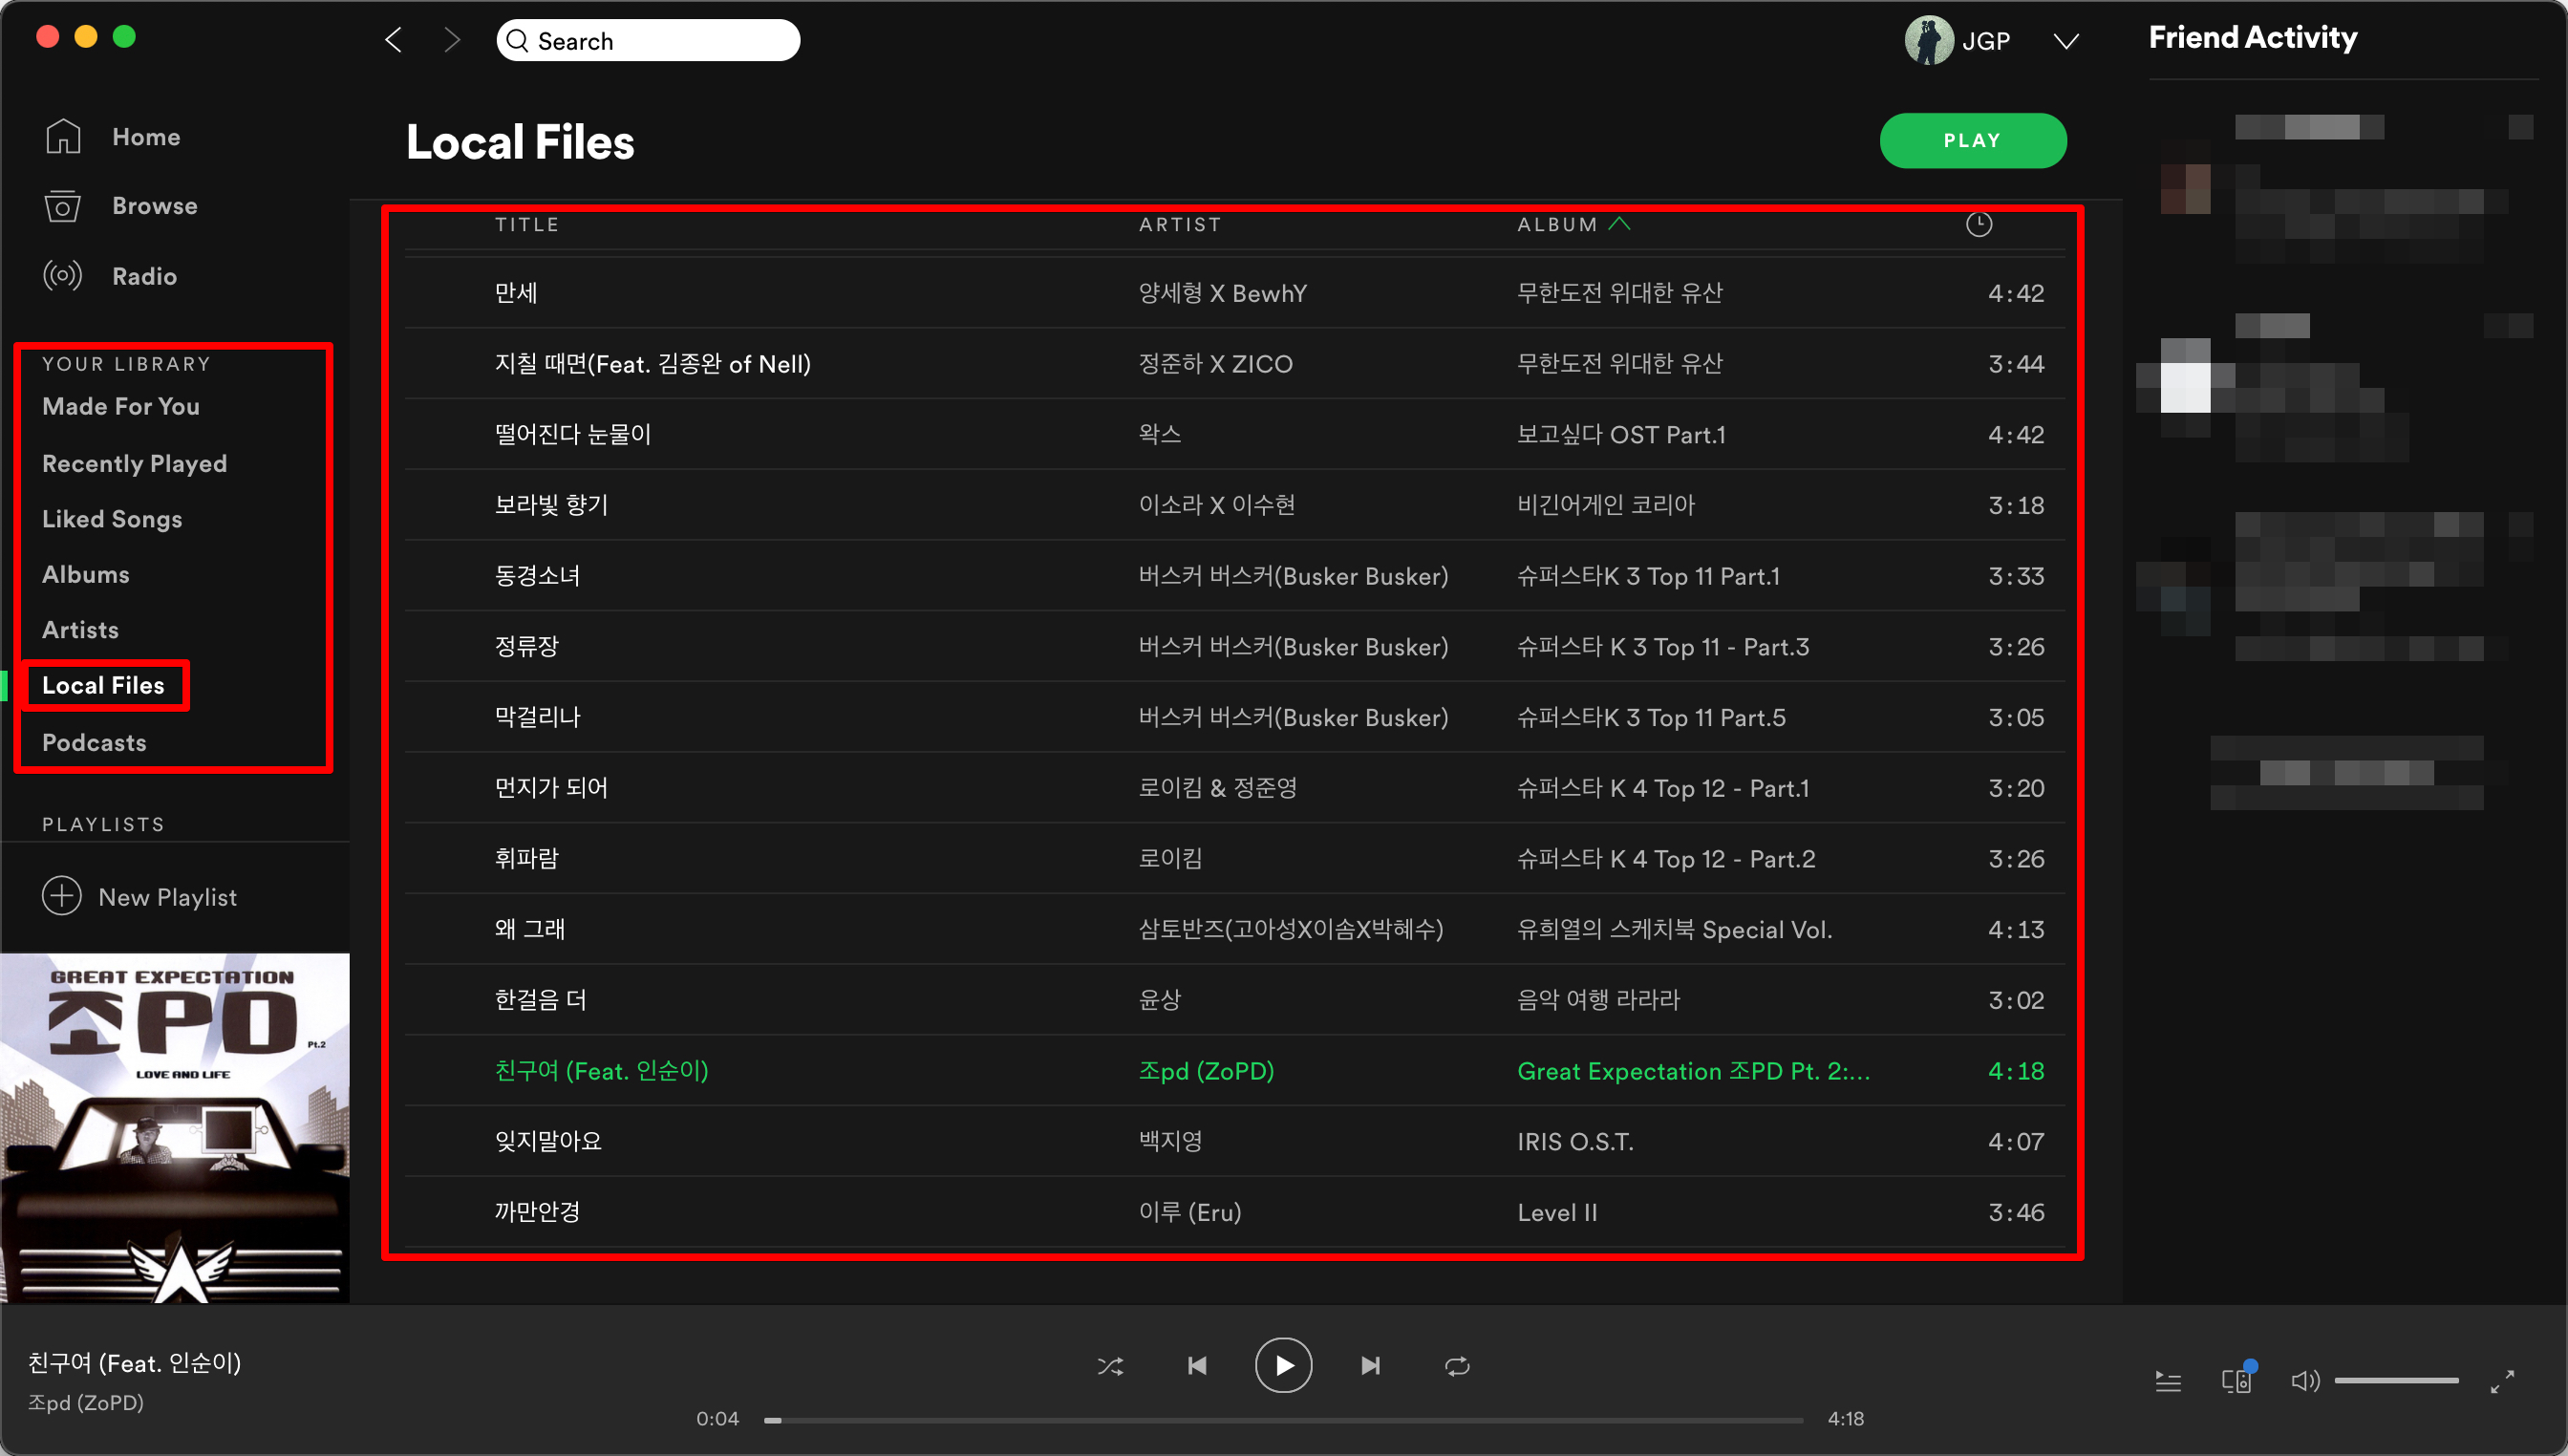Open connect to a device
The image size is (2568, 1456).
2236,1381
